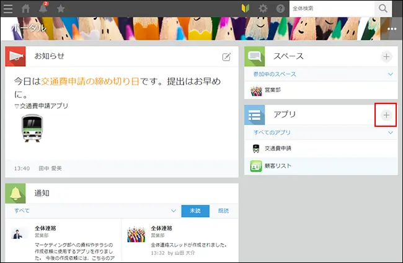
Task: Add a new app with plus button
Action: (386, 115)
